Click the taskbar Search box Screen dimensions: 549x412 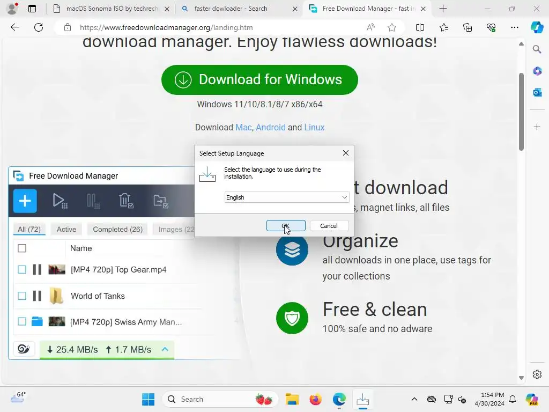click(220, 399)
